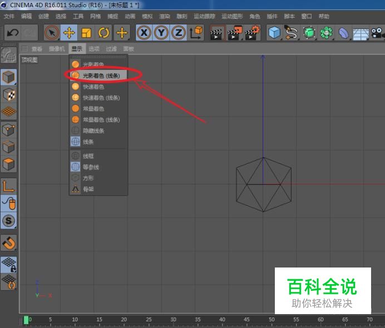The height and width of the screenshot is (328, 385).
Task: Toggle Locked Workplane icon
Action: tap(8, 265)
